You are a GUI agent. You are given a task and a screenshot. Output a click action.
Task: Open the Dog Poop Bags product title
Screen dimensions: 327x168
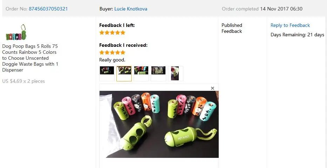point(30,58)
